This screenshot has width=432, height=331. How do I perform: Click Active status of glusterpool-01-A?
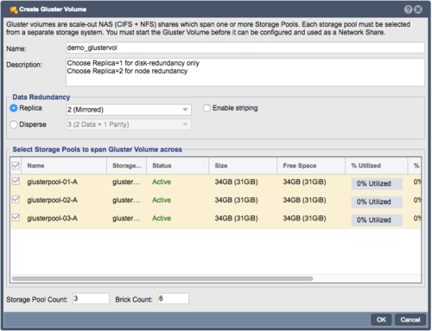[x=162, y=182]
